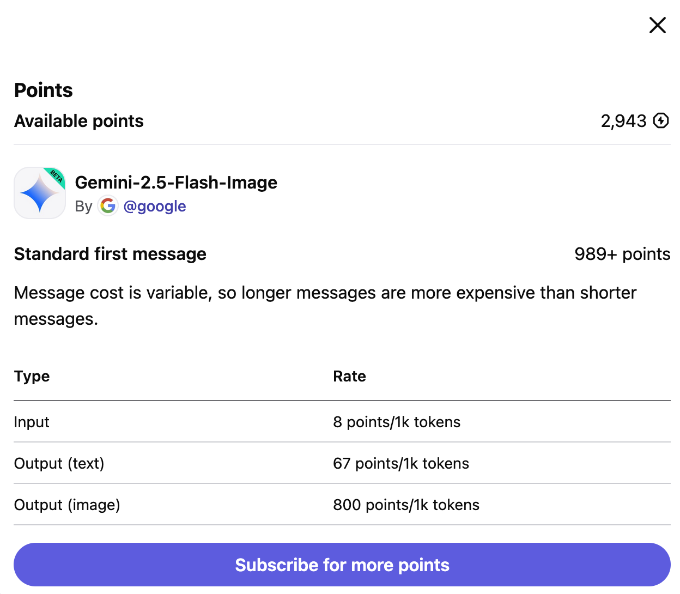Image resolution: width=680 pixels, height=594 pixels.
Task: Click the Points heading
Action: coord(44,90)
